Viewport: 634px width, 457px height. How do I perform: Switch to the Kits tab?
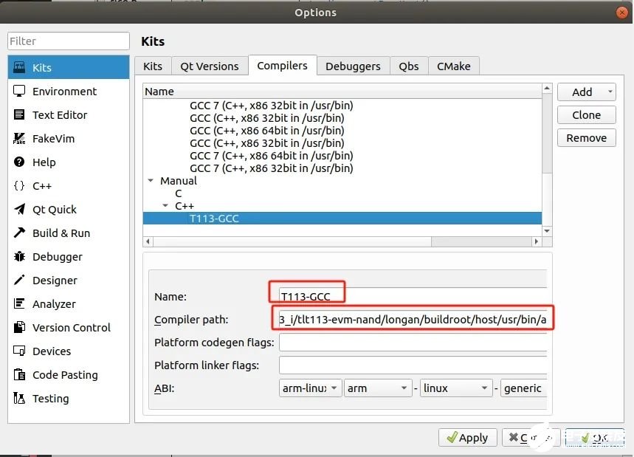153,66
